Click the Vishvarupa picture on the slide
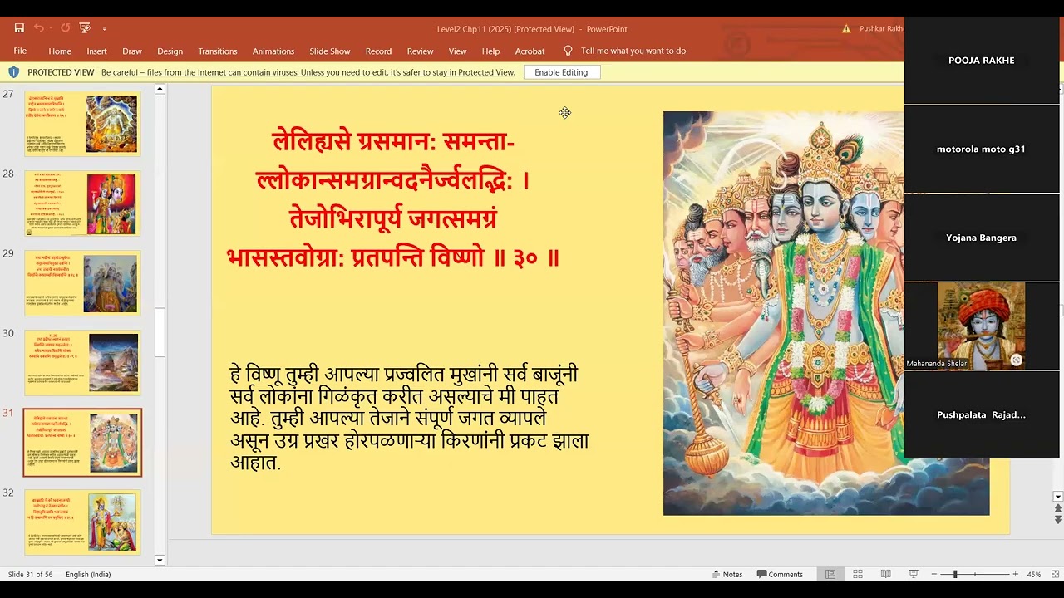The width and height of the screenshot is (1064, 598). coord(826,313)
